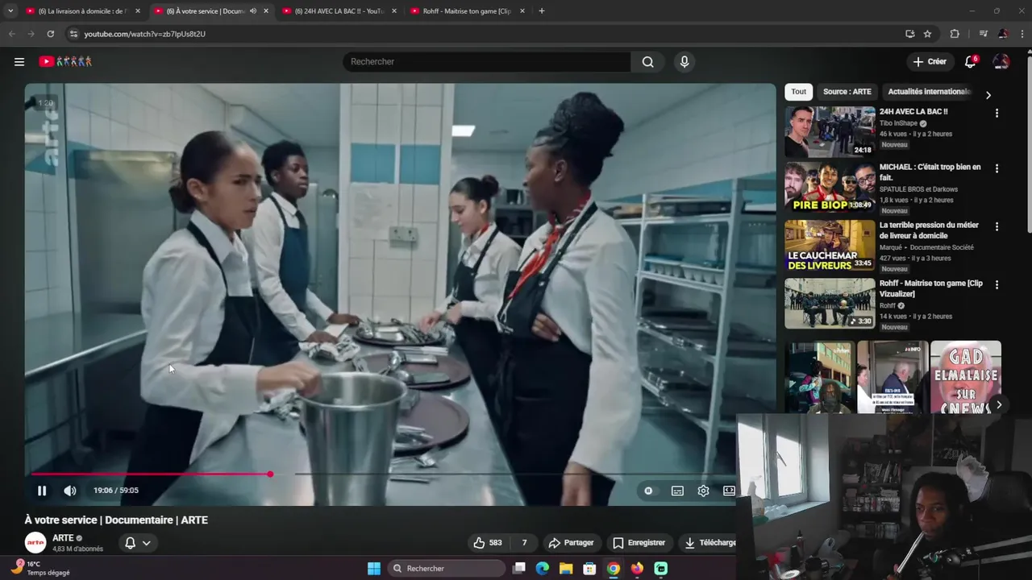Open YouTube notifications bell with badge
The image size is (1032, 580).
click(971, 62)
